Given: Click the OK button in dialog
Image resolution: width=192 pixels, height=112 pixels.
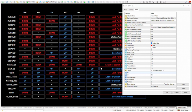Looking at the screenshot, I should pos(167,93).
